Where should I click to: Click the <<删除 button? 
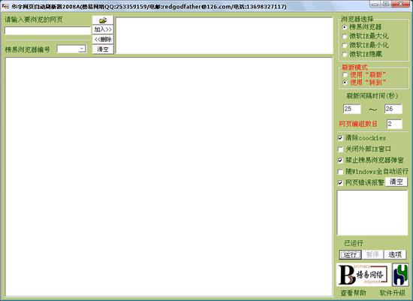tap(103, 40)
